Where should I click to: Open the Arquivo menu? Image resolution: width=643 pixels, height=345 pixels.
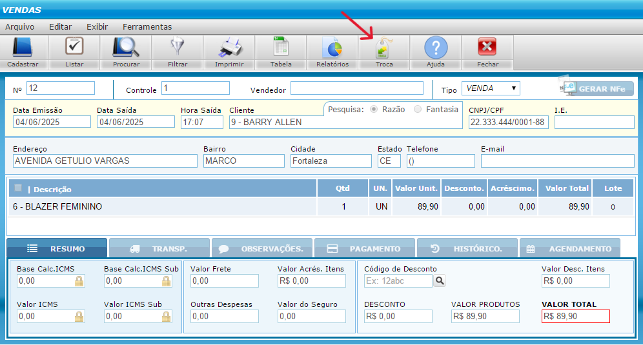pos(19,27)
